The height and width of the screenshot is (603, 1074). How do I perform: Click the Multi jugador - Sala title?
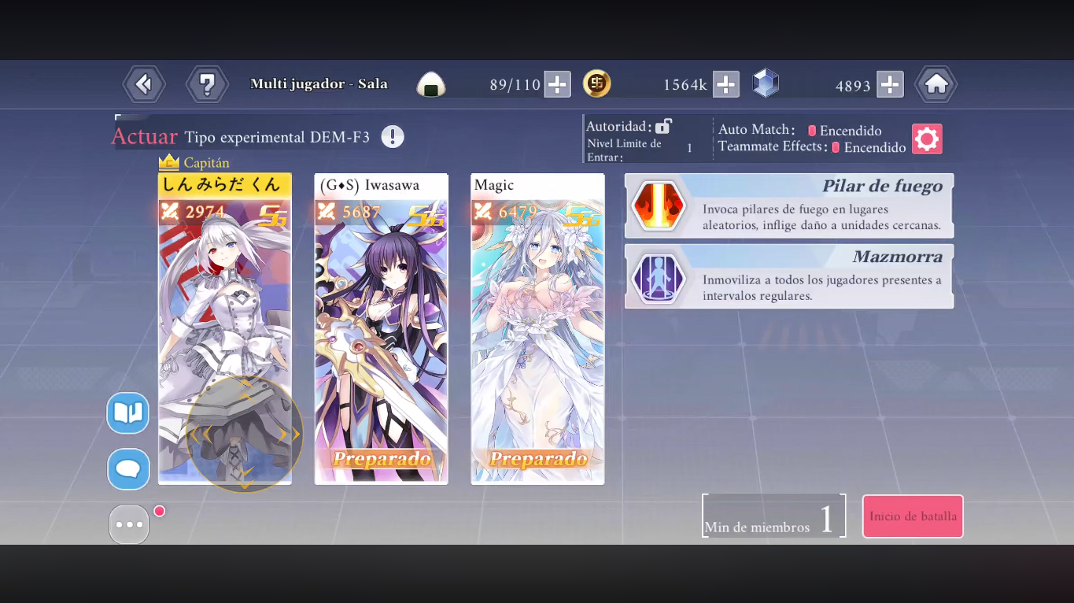click(x=319, y=83)
